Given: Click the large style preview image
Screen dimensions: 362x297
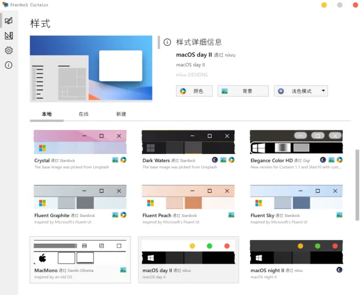Looking at the screenshot, I should [91, 68].
